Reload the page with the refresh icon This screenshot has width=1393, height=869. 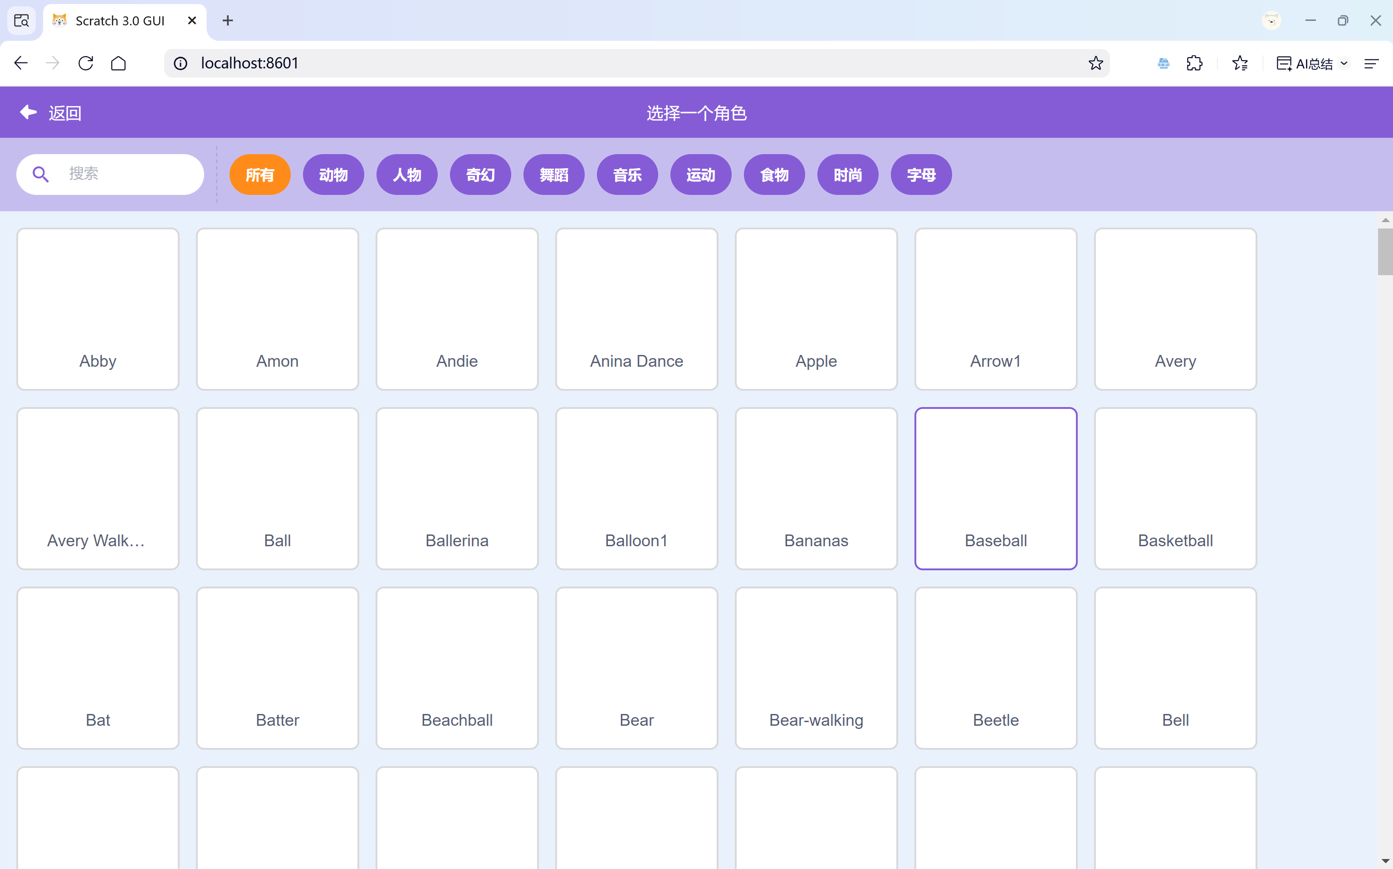(x=86, y=63)
